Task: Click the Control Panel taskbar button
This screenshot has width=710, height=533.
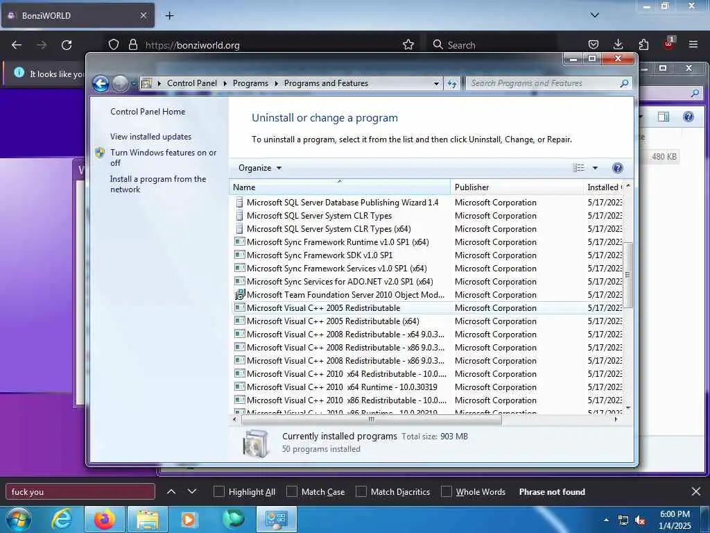Action: click(x=277, y=519)
